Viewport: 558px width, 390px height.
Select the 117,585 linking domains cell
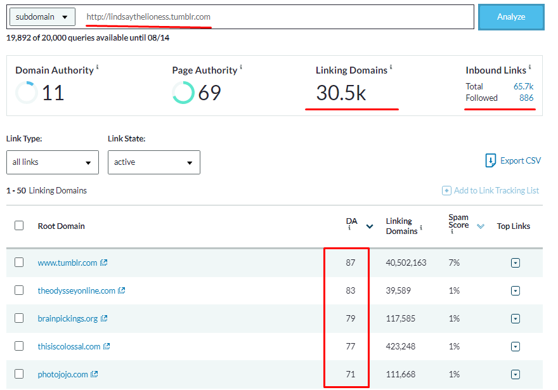point(401,318)
